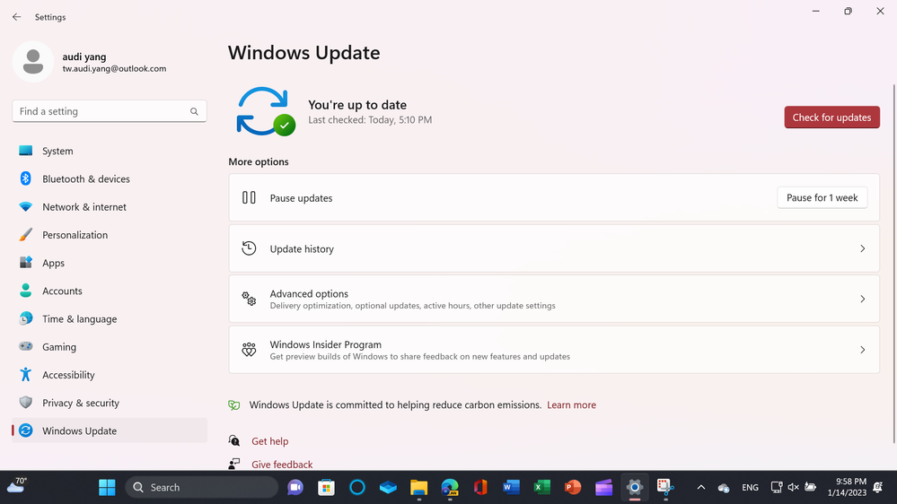The image size is (897, 504).
Task: Open the Get help link
Action: 270,441
